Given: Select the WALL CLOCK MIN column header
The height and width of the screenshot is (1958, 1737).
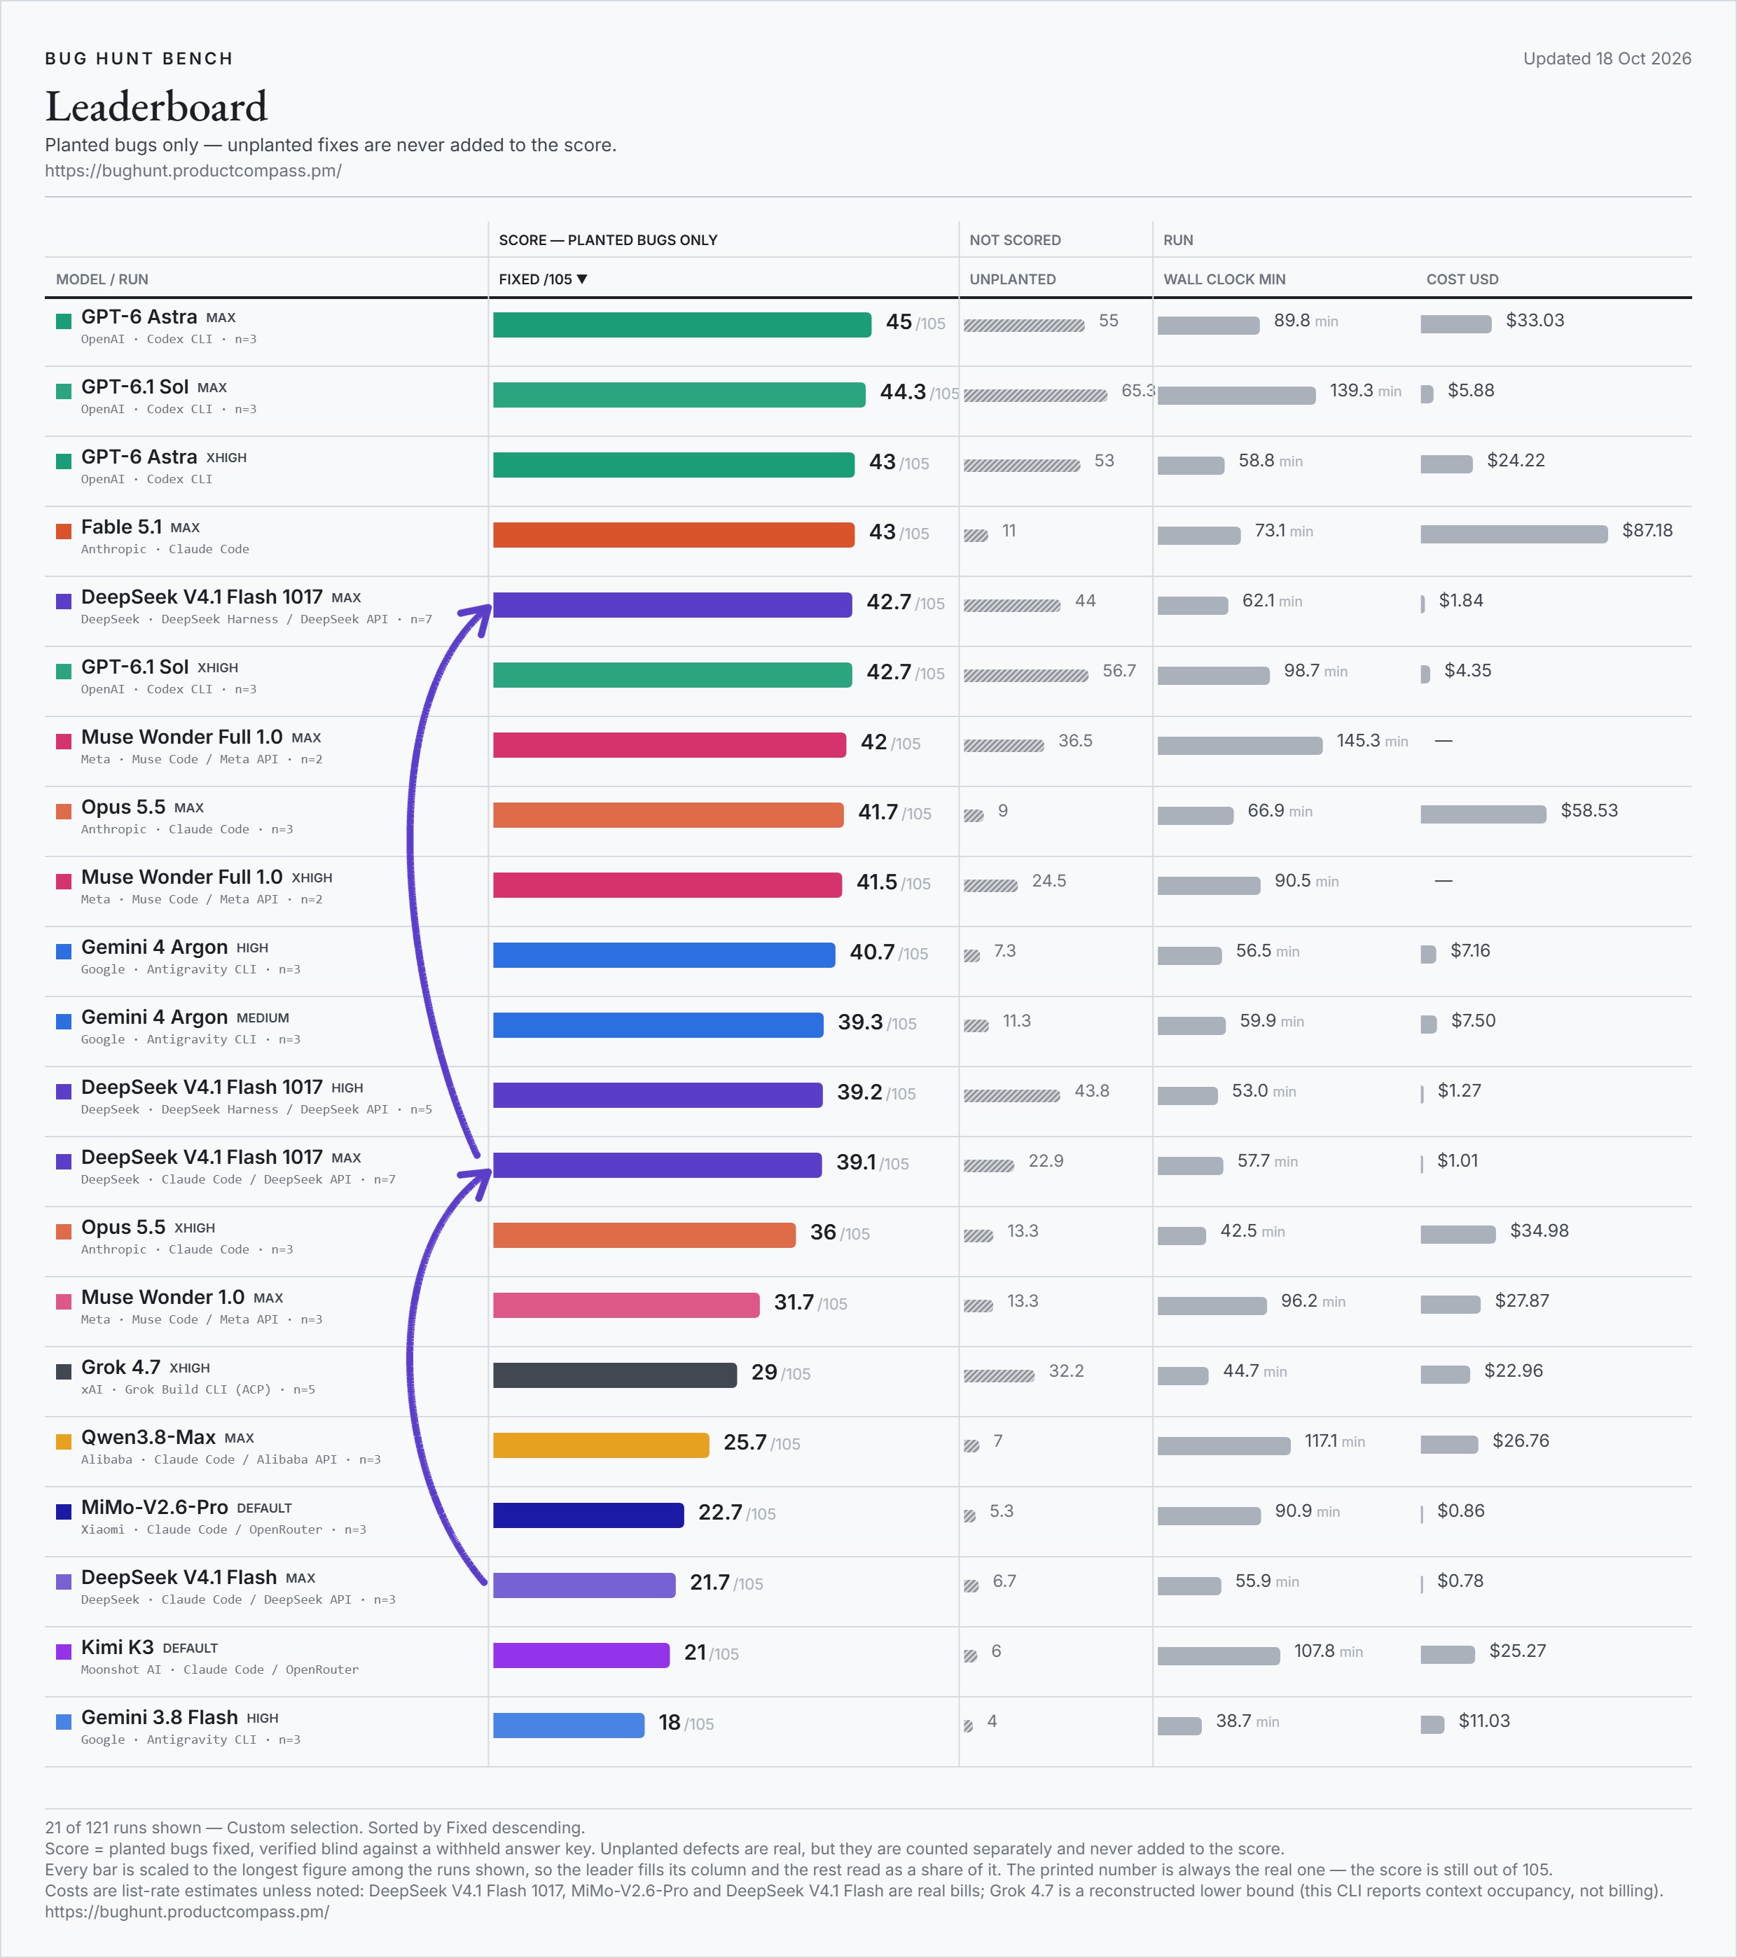Looking at the screenshot, I should coord(1224,279).
